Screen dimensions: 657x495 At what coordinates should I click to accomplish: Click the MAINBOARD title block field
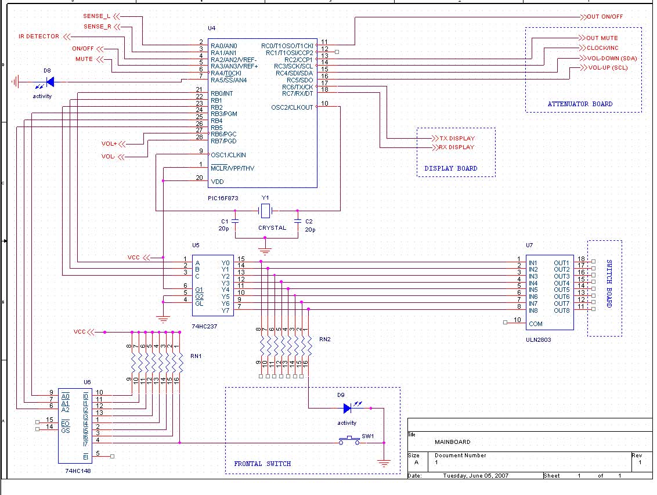pyautogui.click(x=453, y=442)
